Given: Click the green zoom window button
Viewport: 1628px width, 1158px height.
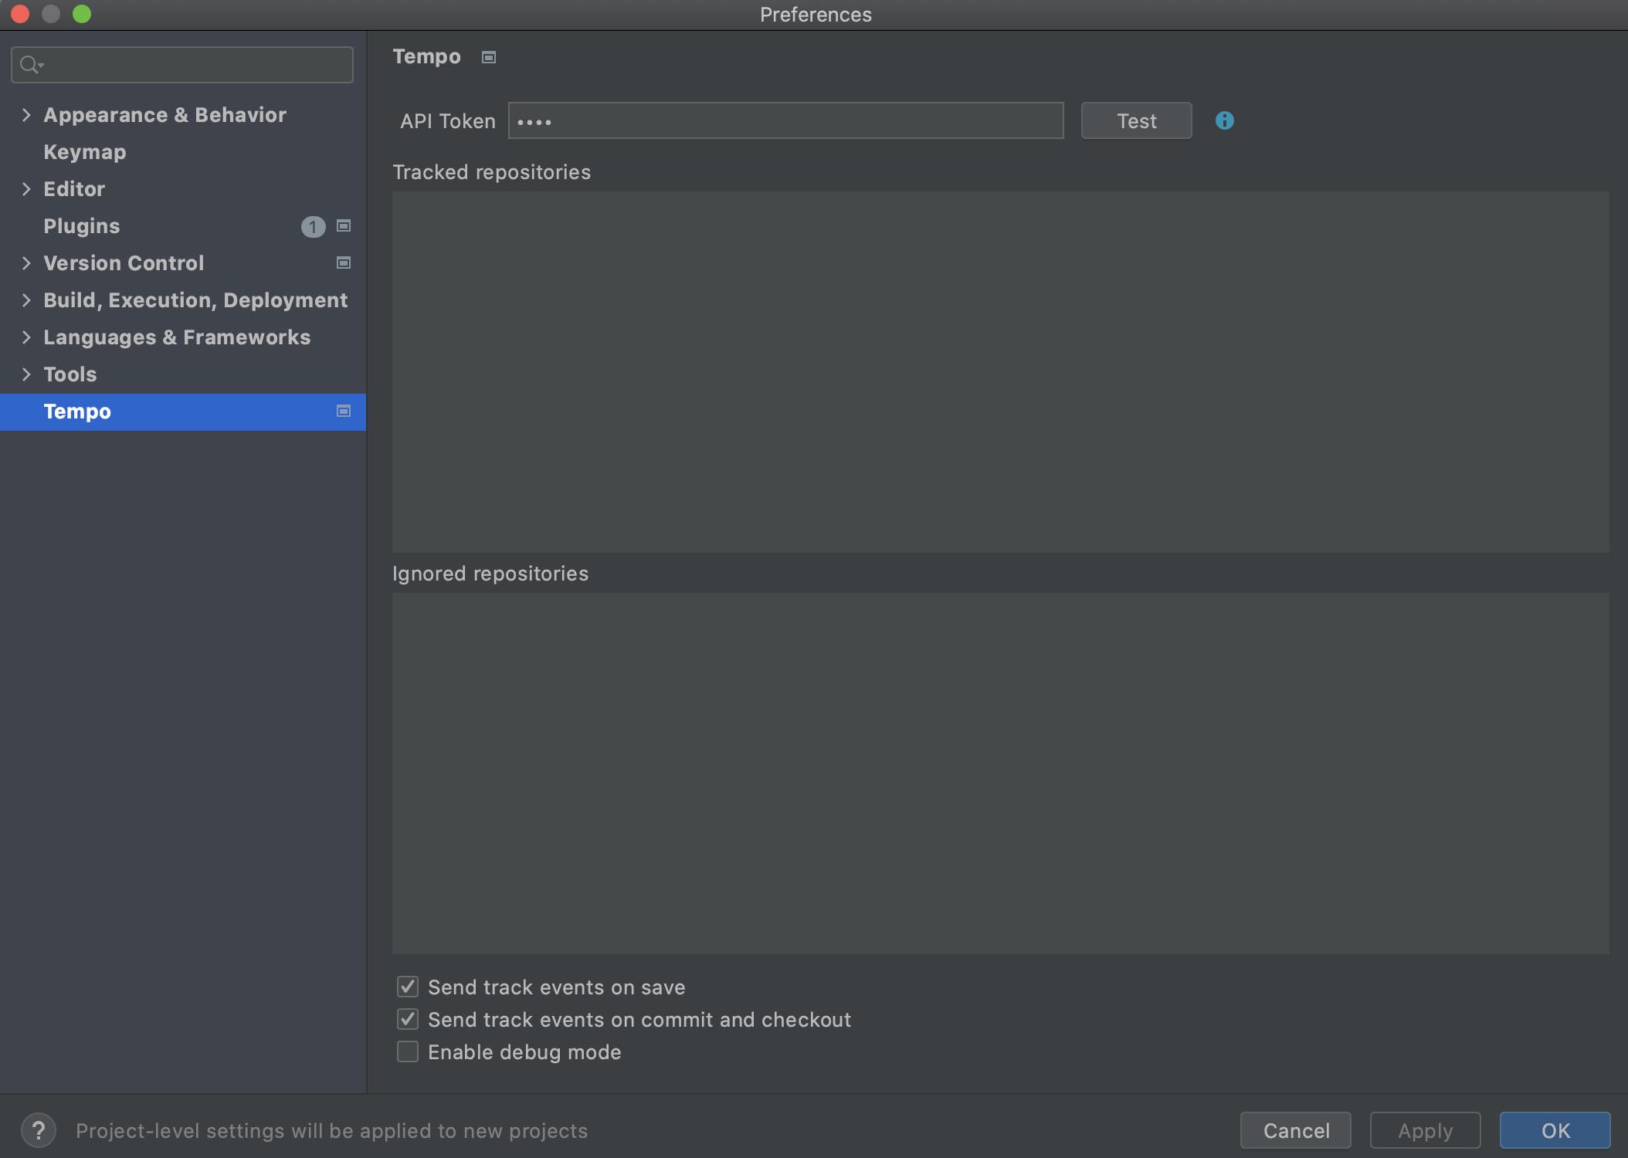Looking at the screenshot, I should tap(82, 14).
